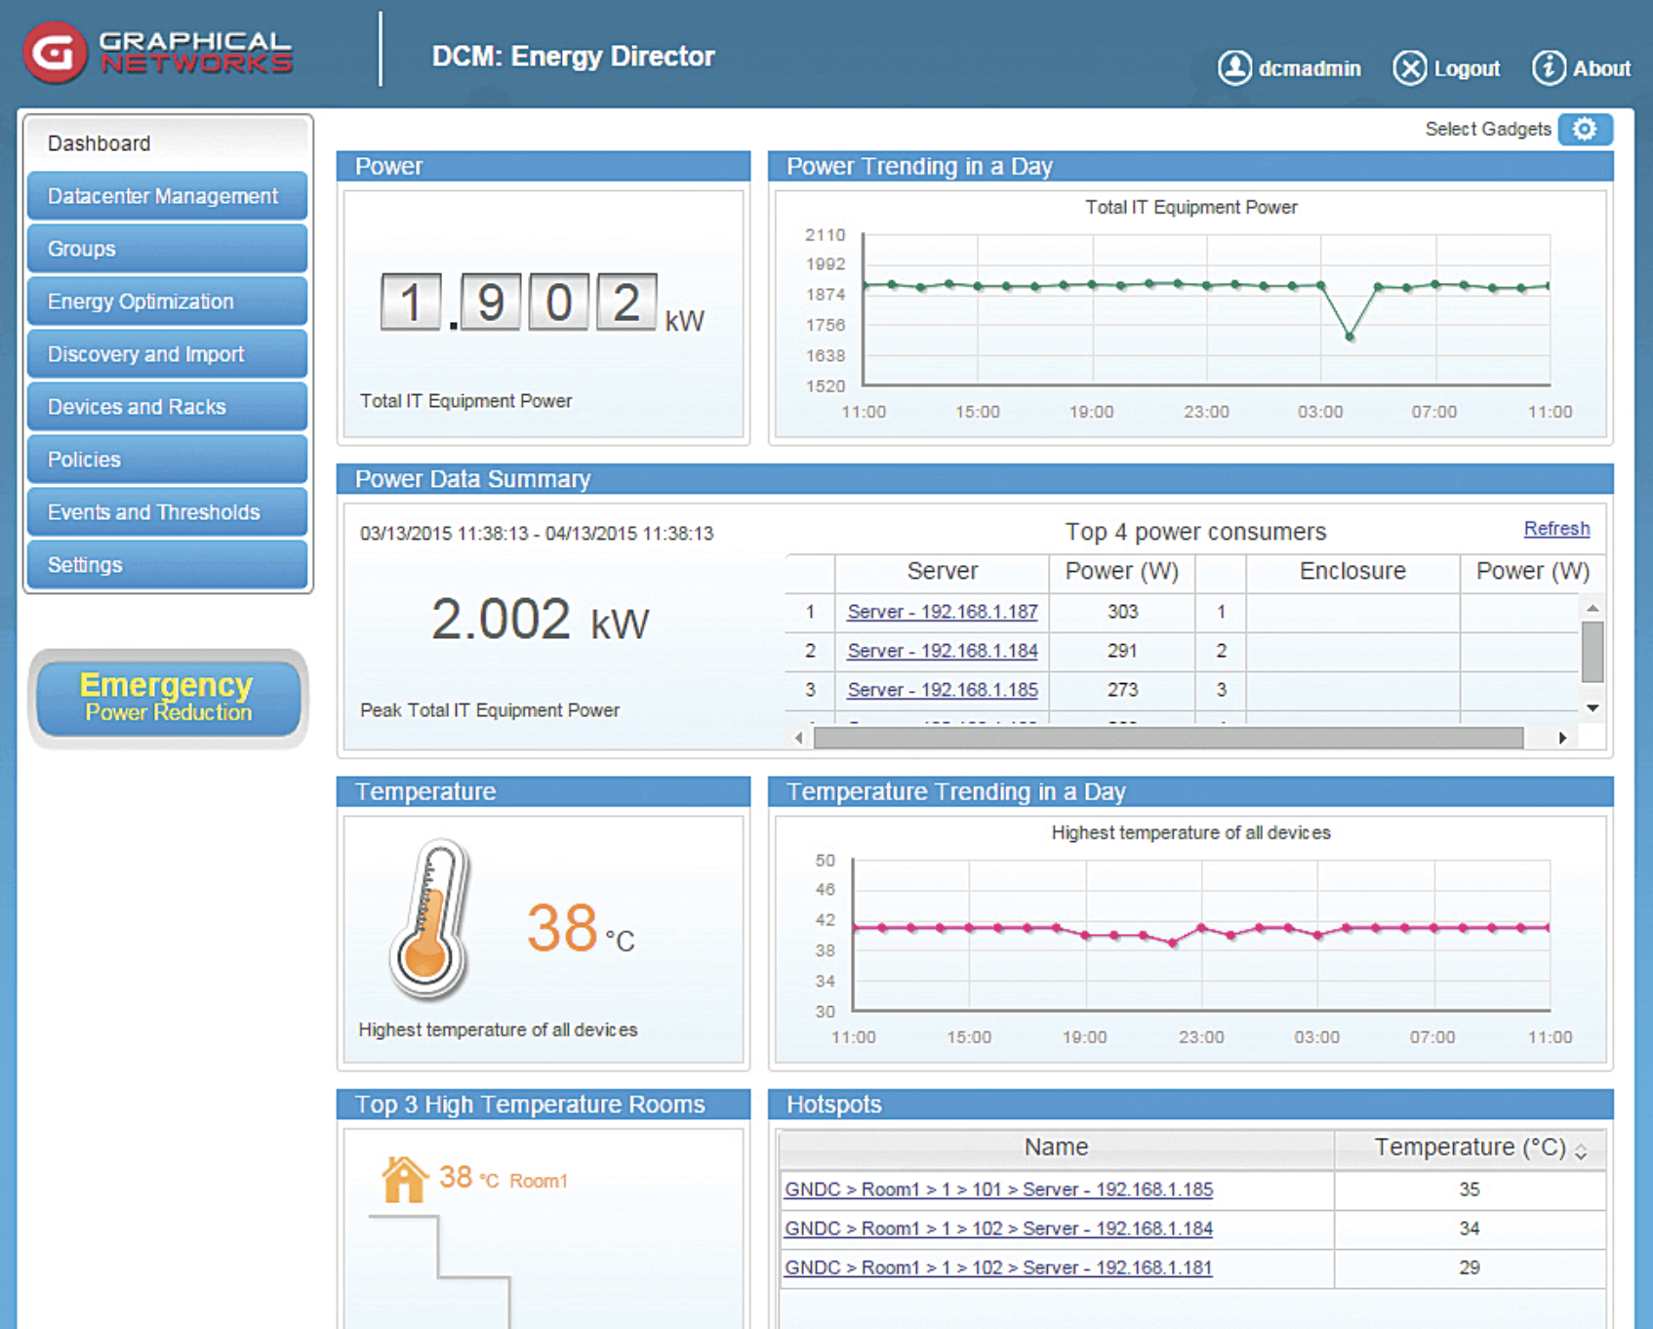Click the Refresh link in Power Data Summary
1653x1329 pixels.
(1556, 529)
